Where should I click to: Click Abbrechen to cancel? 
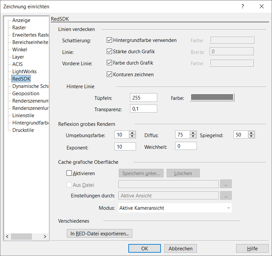(181, 249)
